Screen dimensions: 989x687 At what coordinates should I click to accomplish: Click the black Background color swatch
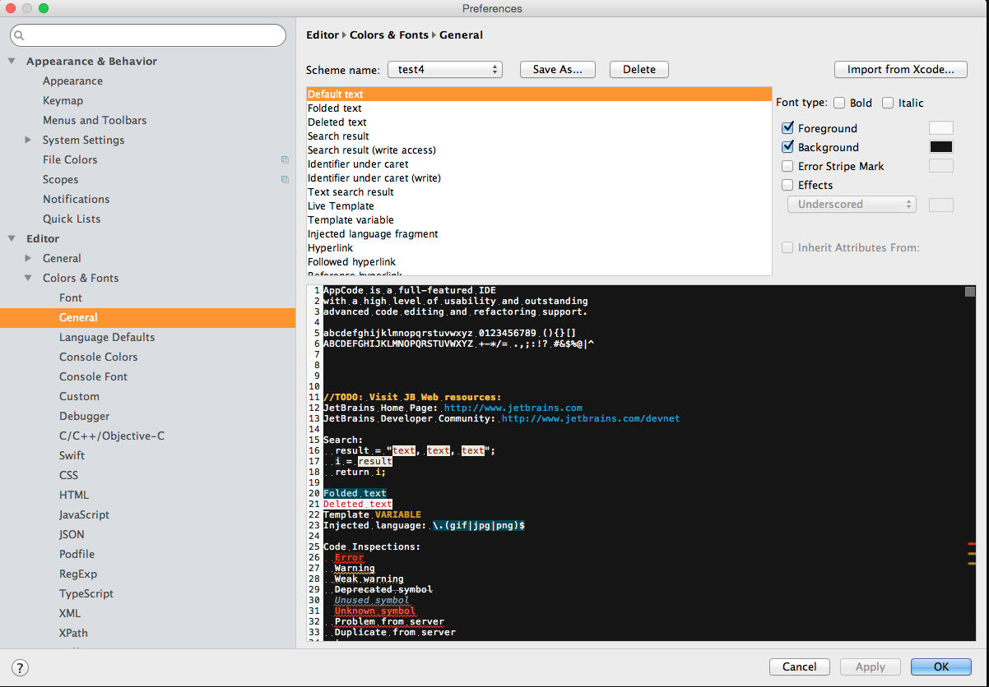click(940, 146)
